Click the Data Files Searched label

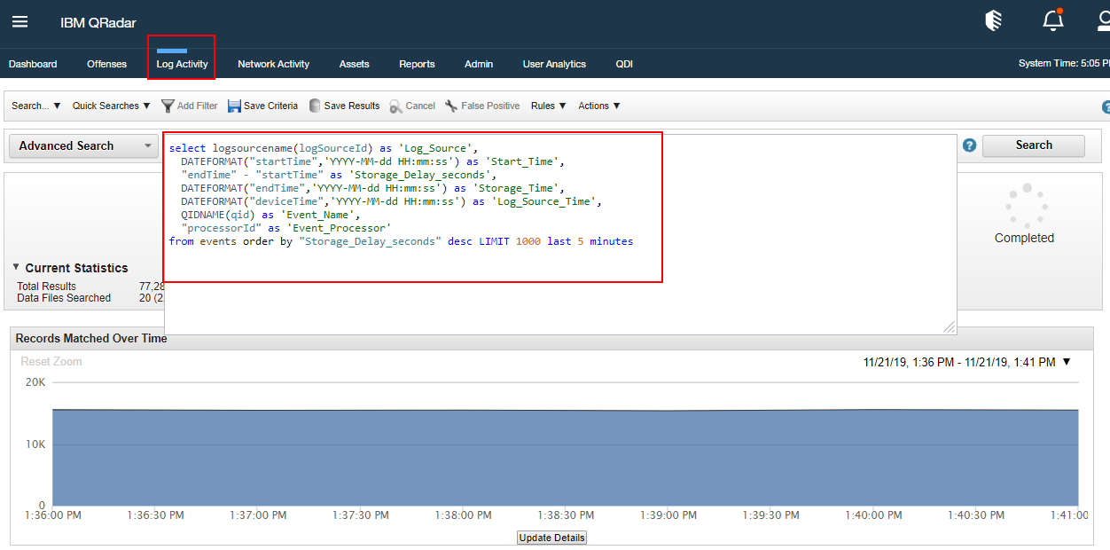[64, 298]
